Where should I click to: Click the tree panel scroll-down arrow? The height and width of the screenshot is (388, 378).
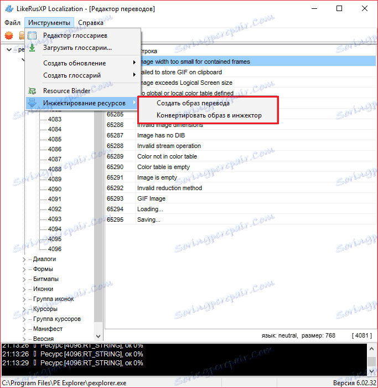[98, 336]
